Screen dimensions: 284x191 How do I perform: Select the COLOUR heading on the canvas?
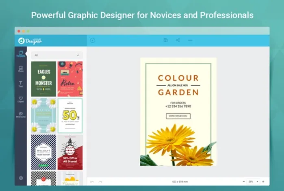click(x=178, y=78)
